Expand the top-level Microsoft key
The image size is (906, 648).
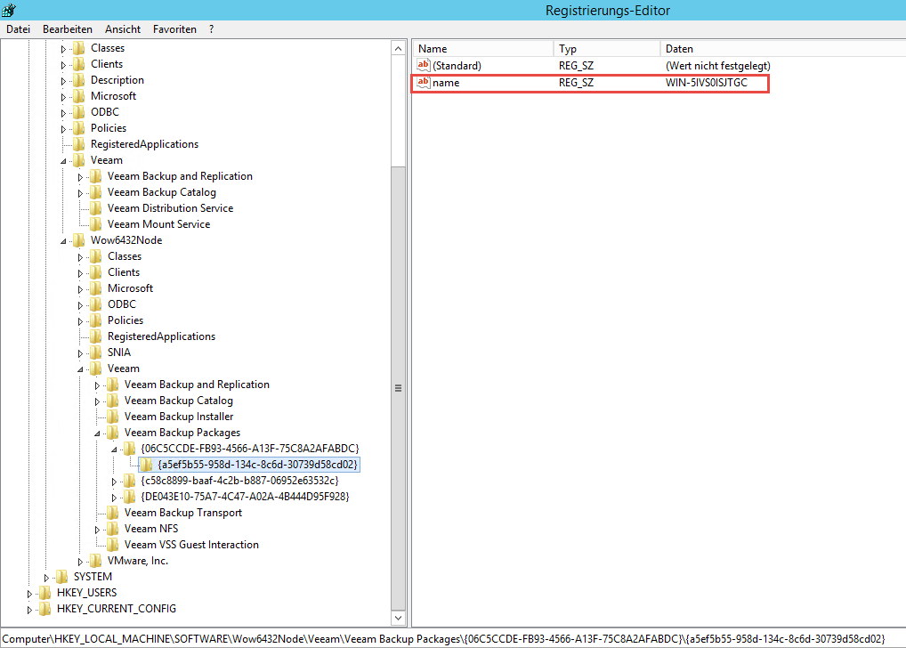pos(63,97)
